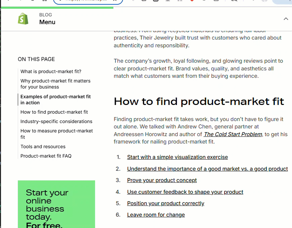Screen dimensions: 292x228
Task: Click the green "Start your online business" banner
Action: 56,205
